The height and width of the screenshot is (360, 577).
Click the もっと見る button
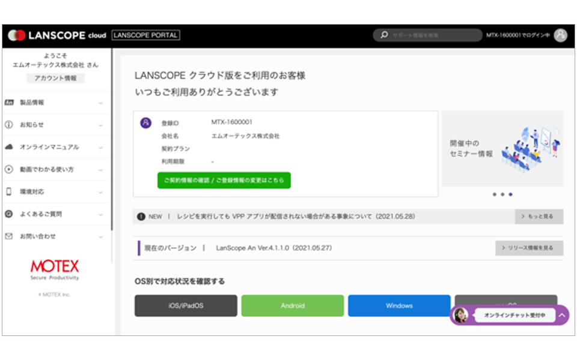point(539,217)
